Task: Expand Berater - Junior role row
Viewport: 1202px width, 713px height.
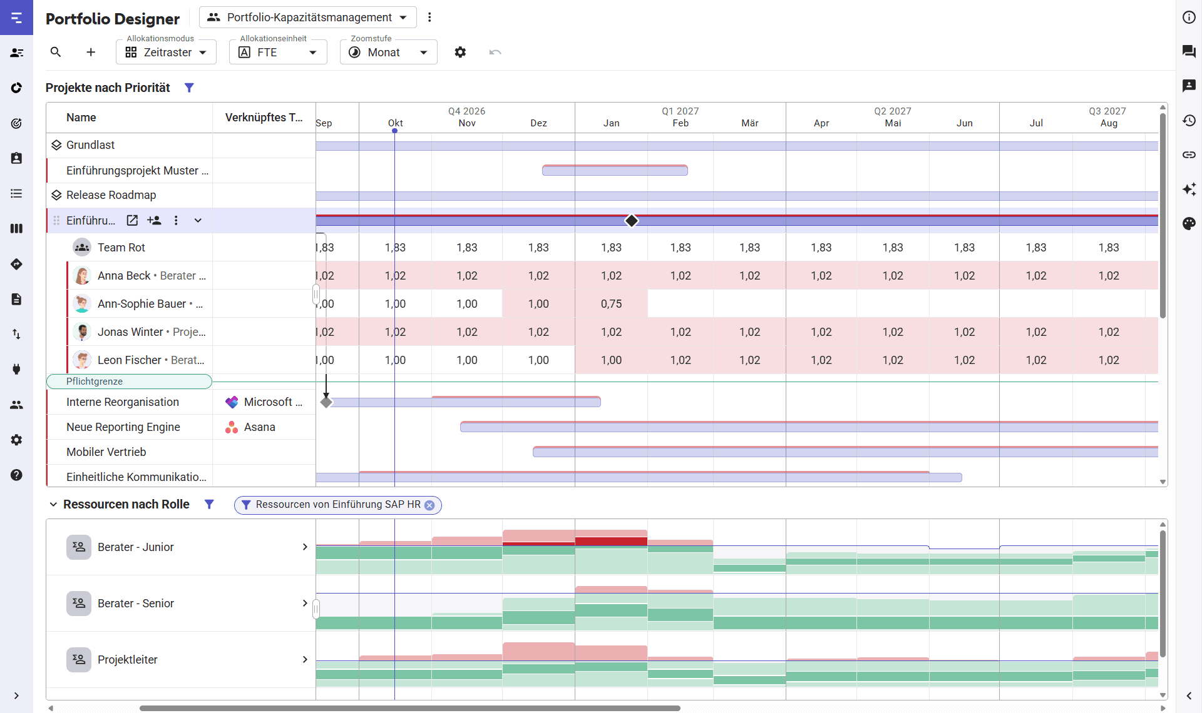Action: coord(305,547)
